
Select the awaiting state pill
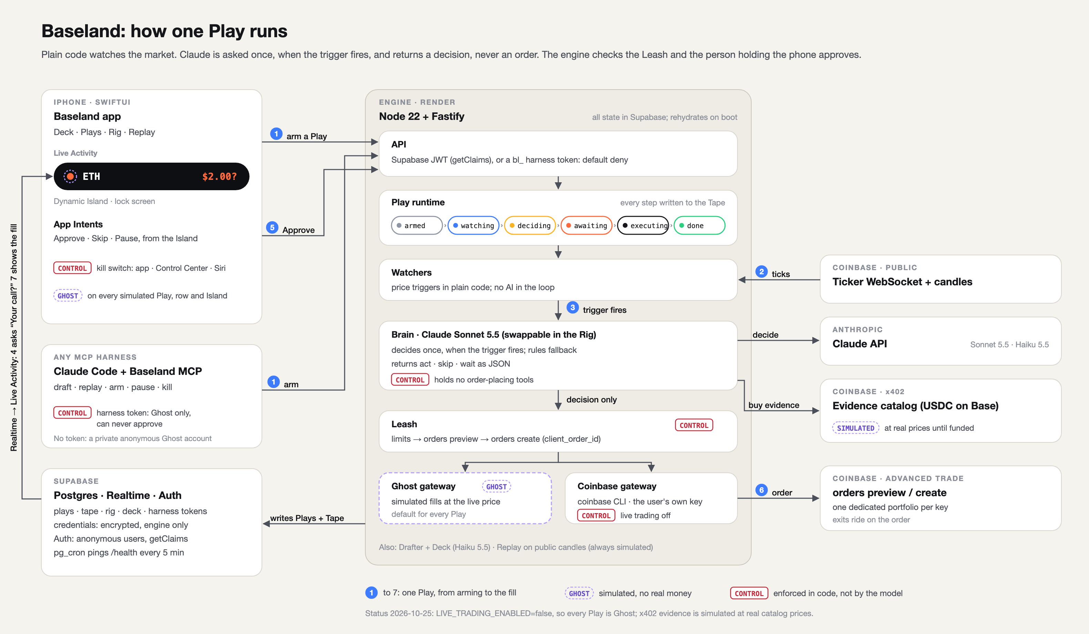[x=587, y=226]
